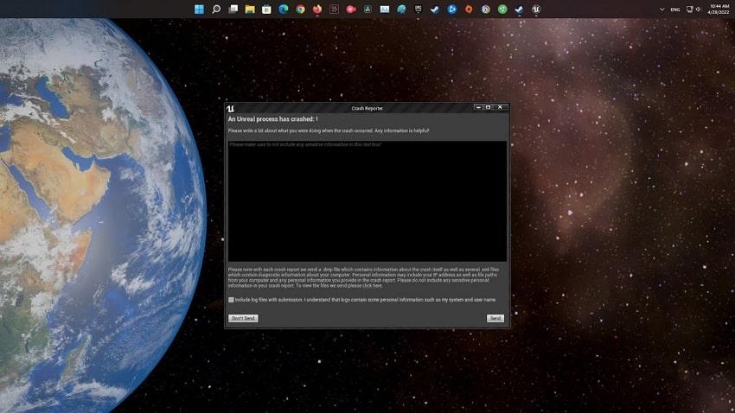Open Google Chrome from the taskbar
This screenshot has width=735, height=413.
pos(300,10)
